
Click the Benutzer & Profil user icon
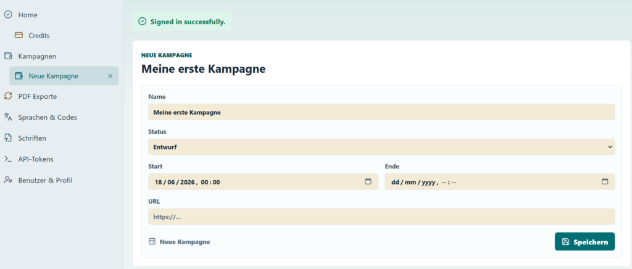(8, 180)
